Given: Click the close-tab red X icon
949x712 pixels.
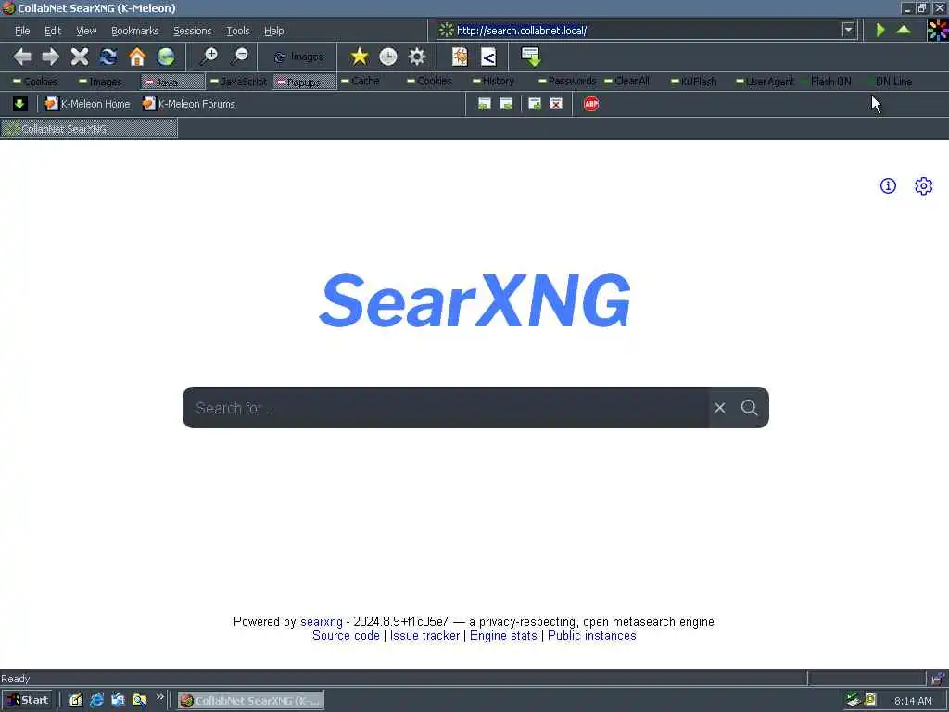Looking at the screenshot, I should 556,104.
